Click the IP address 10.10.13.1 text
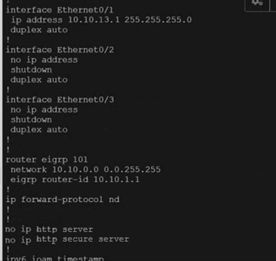 (x=94, y=20)
